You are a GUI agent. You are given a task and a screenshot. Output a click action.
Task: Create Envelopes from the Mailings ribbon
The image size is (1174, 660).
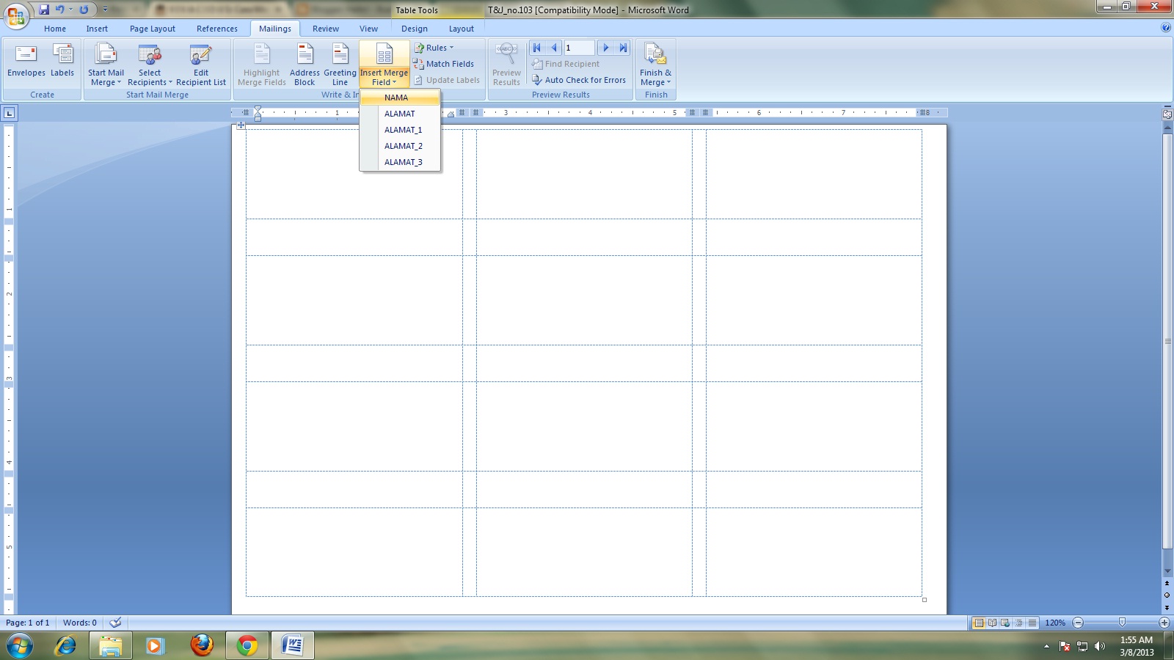pos(26,60)
